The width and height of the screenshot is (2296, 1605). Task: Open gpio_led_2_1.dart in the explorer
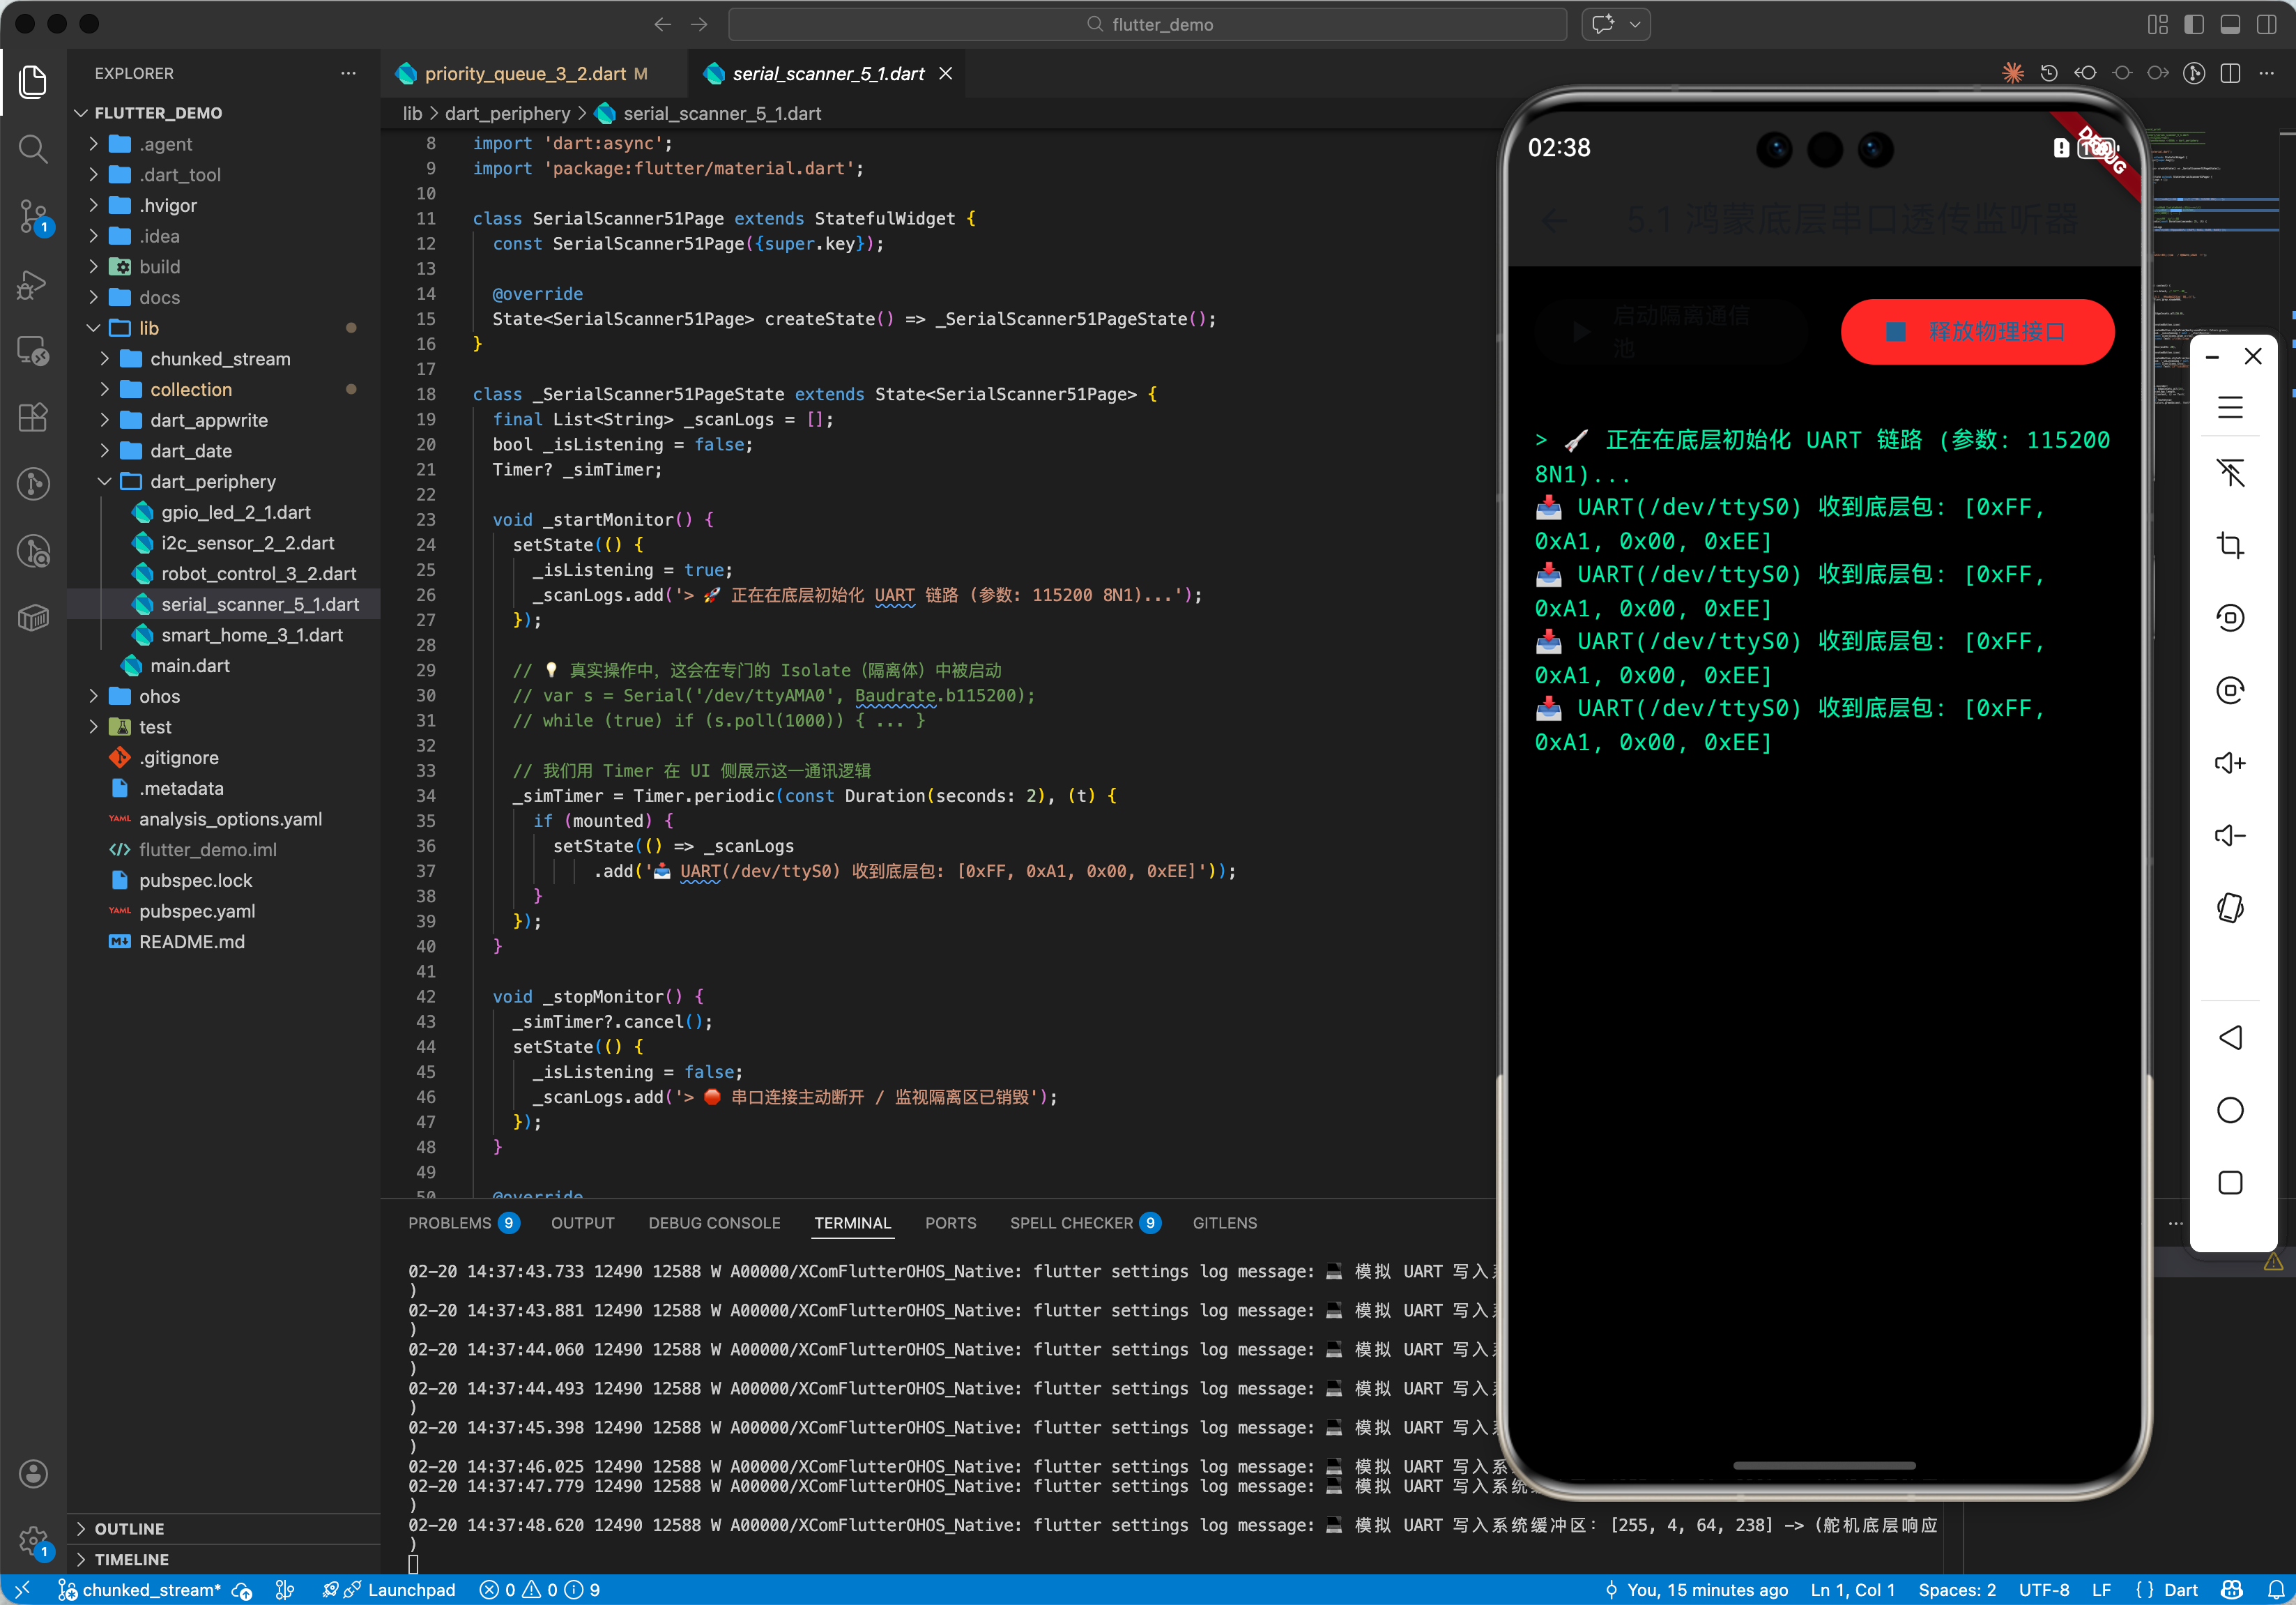(x=236, y=512)
